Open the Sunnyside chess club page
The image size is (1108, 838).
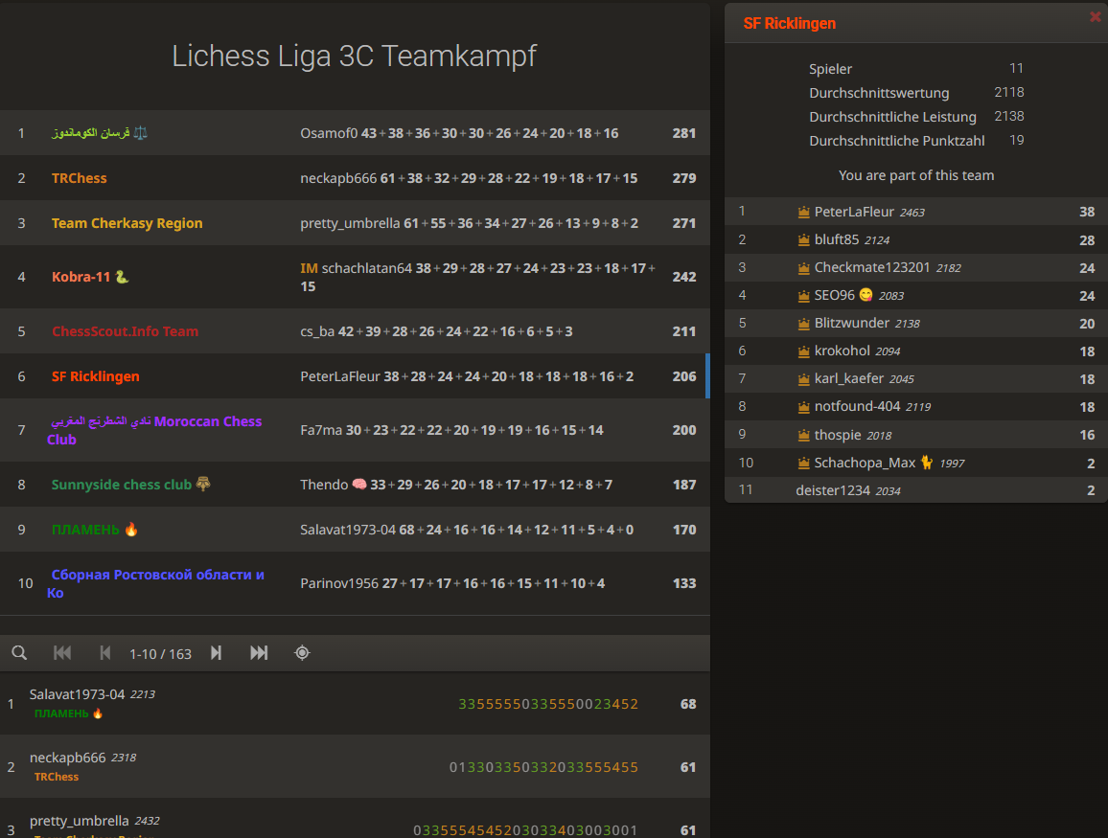click(x=120, y=485)
